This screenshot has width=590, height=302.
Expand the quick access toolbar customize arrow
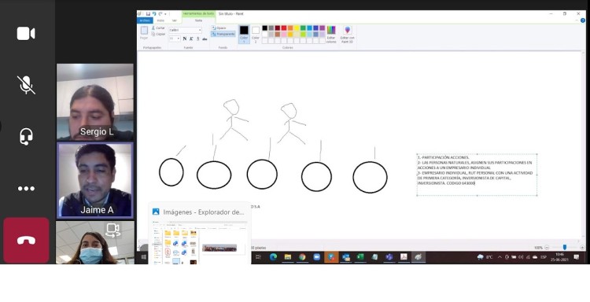(x=165, y=14)
